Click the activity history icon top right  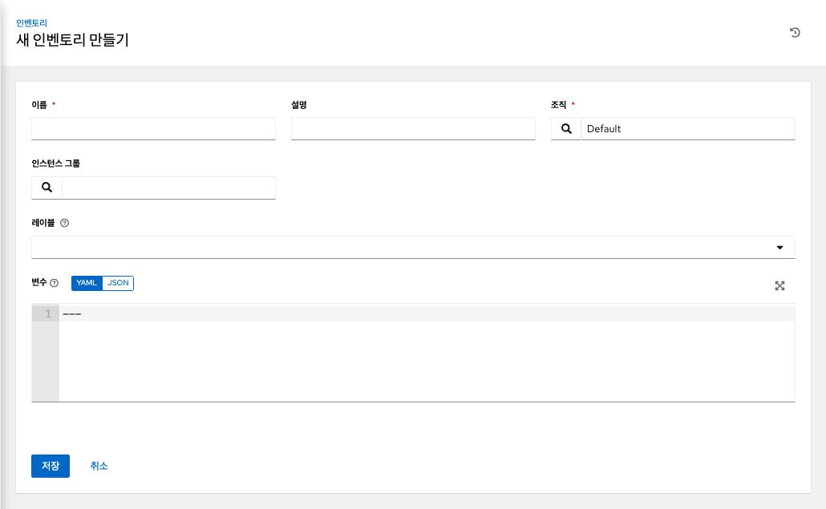pyautogui.click(x=794, y=32)
